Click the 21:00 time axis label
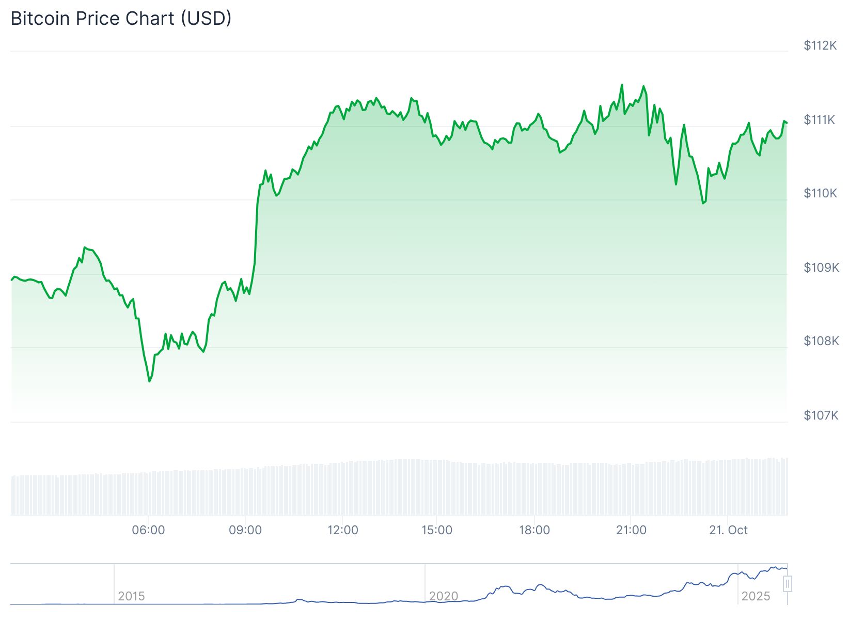The height and width of the screenshot is (620, 849). click(x=631, y=530)
